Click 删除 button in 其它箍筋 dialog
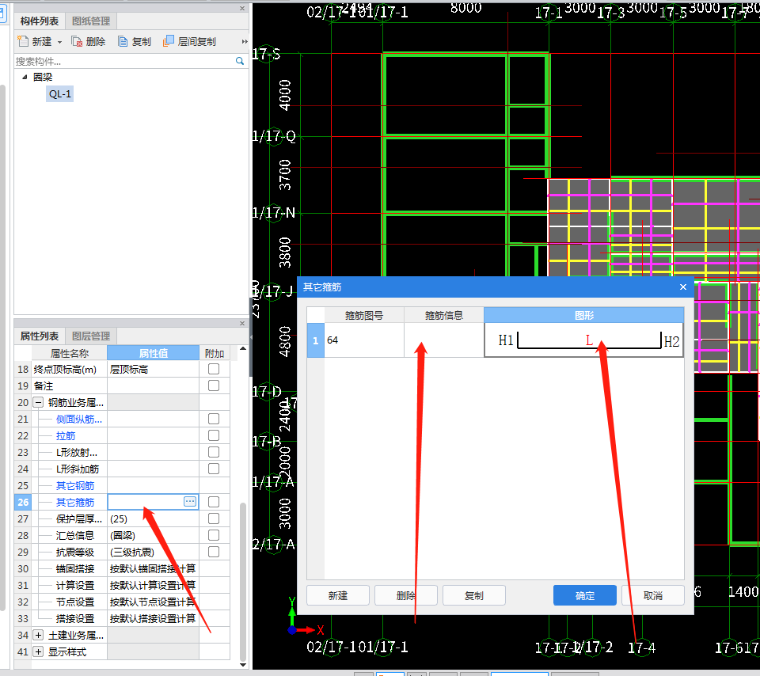The width and height of the screenshot is (760, 676). 405,595
